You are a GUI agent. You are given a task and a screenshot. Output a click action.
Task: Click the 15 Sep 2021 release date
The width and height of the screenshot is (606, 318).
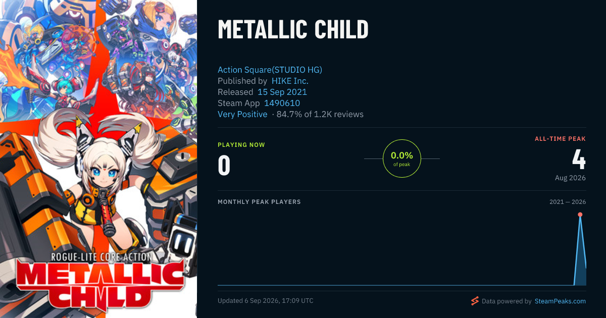tap(282, 92)
